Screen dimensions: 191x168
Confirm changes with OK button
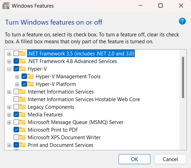tap(134, 159)
